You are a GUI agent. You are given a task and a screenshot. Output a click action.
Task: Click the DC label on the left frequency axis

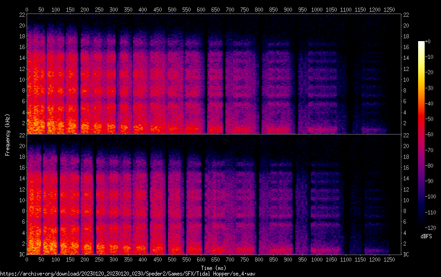point(21,255)
